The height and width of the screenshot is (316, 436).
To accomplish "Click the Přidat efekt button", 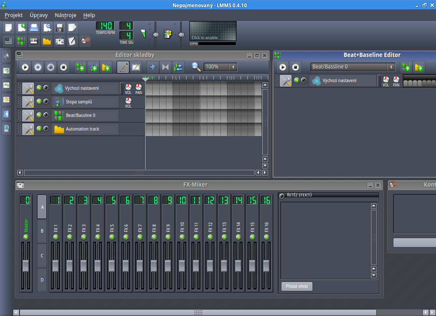I will coord(297,286).
